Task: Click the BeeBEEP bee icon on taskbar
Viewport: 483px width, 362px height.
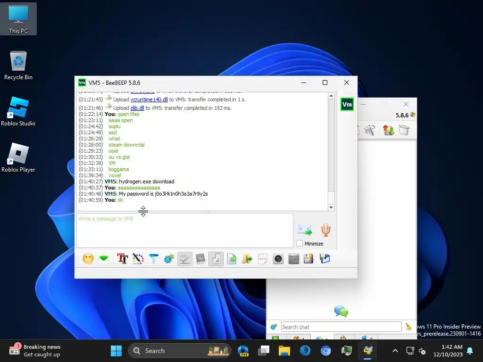Action: (x=368, y=351)
